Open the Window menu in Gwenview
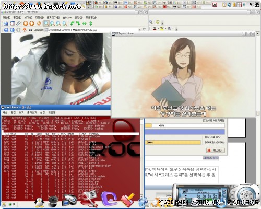This screenshot has width=261, height=209. pos(67,18)
